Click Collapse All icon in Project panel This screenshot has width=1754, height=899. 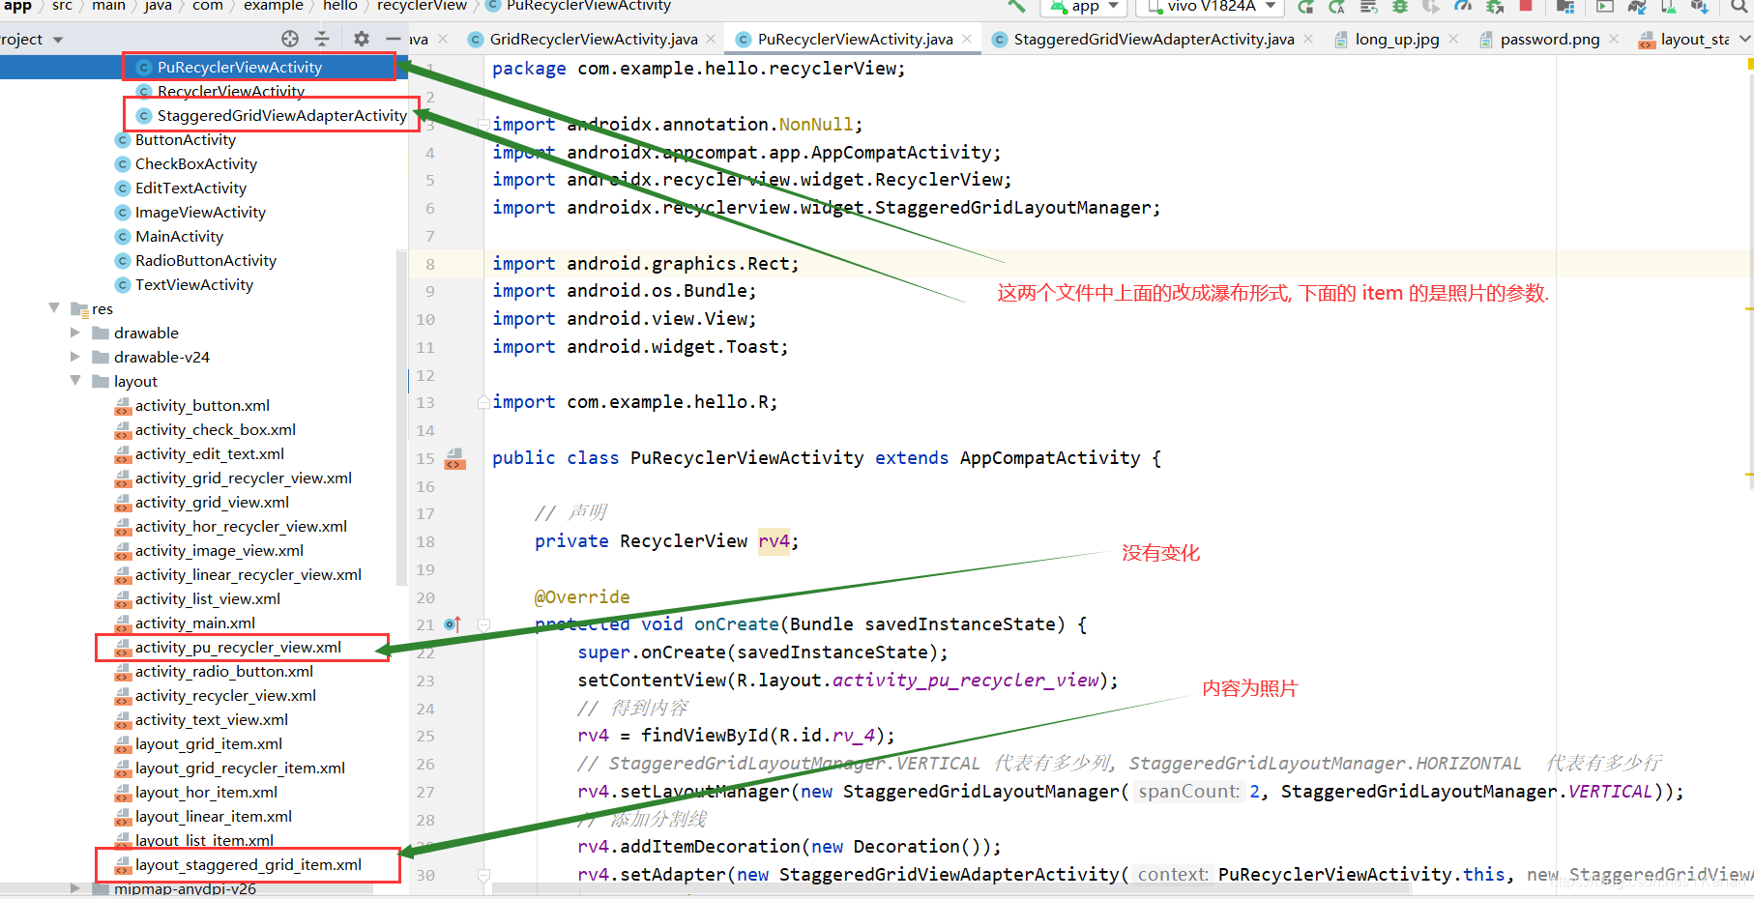tap(322, 39)
